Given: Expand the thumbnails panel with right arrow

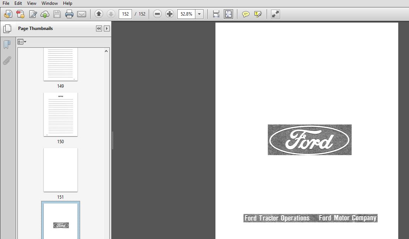Looking at the screenshot, I should pyautogui.click(x=107, y=28).
